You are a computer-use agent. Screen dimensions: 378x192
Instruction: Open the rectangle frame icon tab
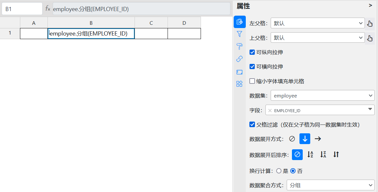pyautogui.click(x=239, y=72)
